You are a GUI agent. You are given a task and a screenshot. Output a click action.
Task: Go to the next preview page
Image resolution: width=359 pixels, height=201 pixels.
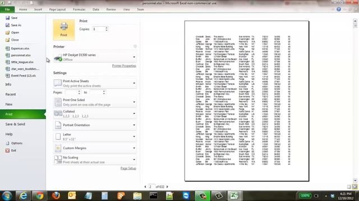click(x=167, y=186)
